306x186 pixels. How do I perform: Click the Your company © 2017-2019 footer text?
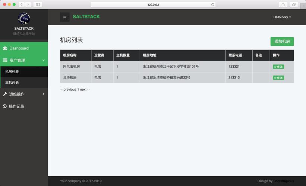tap(81, 181)
